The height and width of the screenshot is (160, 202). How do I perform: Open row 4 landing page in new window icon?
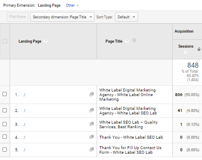point(92,137)
